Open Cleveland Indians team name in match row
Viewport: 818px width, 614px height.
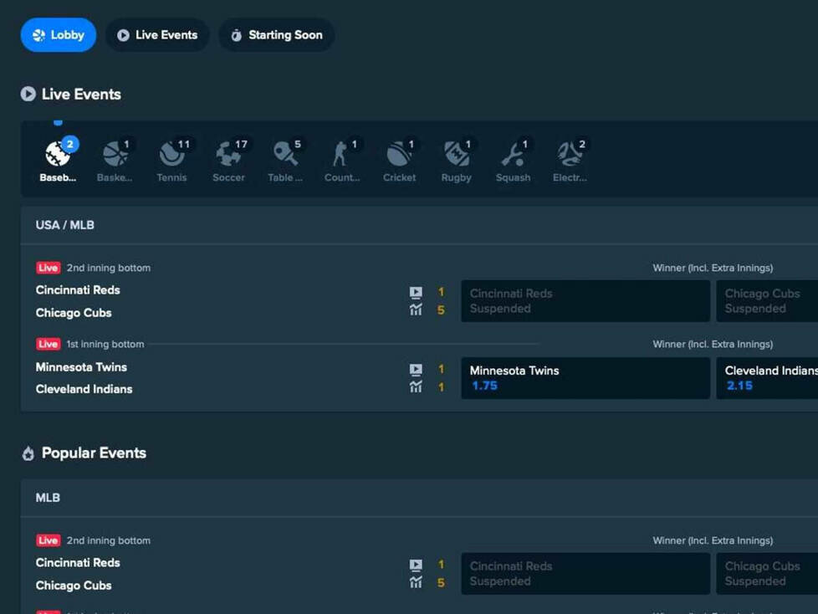click(84, 389)
